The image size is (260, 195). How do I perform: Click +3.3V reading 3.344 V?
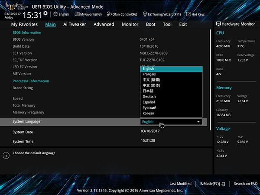click(221, 156)
